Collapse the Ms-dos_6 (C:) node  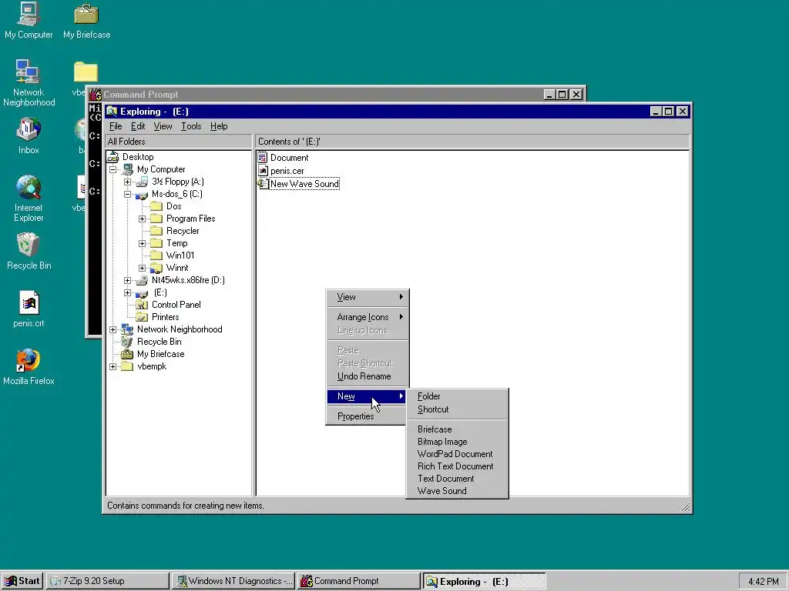(128, 195)
